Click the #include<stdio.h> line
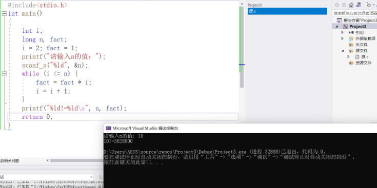 (38, 5)
